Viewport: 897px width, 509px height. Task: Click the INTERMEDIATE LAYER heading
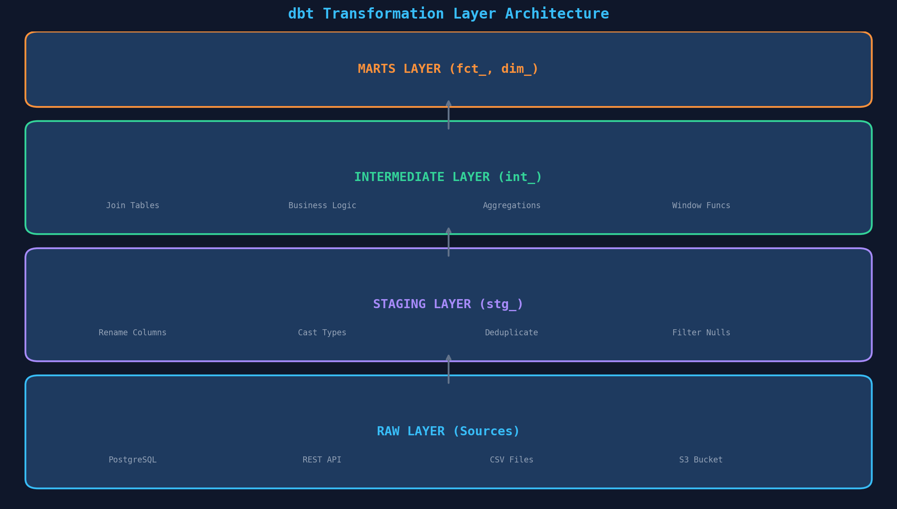[x=448, y=177]
